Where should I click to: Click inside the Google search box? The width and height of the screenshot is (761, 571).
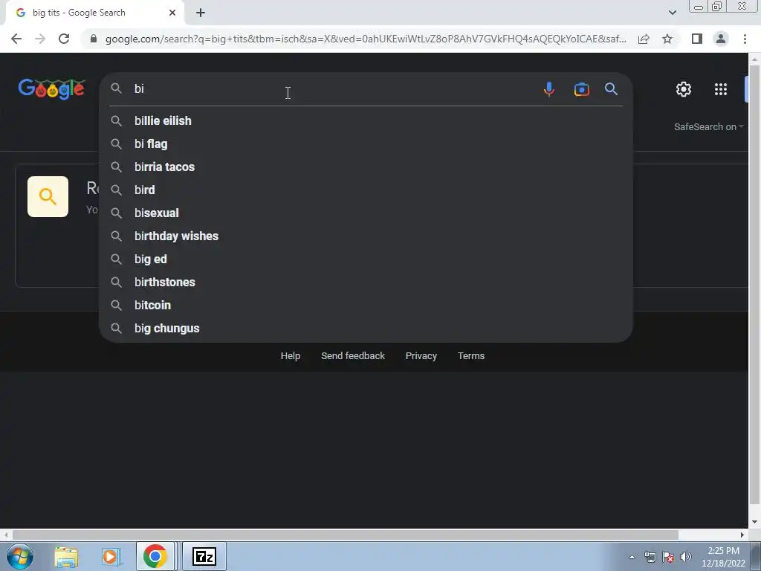[x=335, y=89]
